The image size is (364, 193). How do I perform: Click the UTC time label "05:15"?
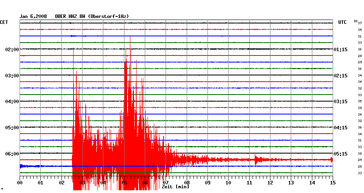[341, 154]
